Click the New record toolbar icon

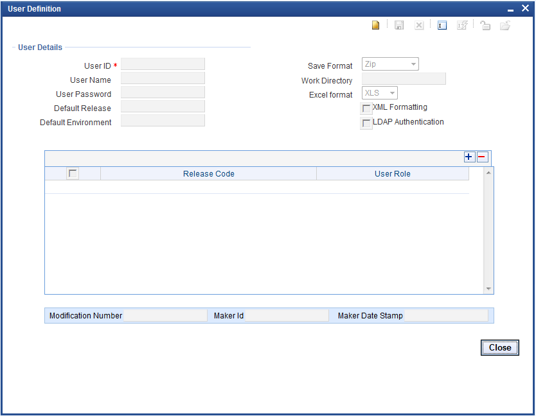376,25
